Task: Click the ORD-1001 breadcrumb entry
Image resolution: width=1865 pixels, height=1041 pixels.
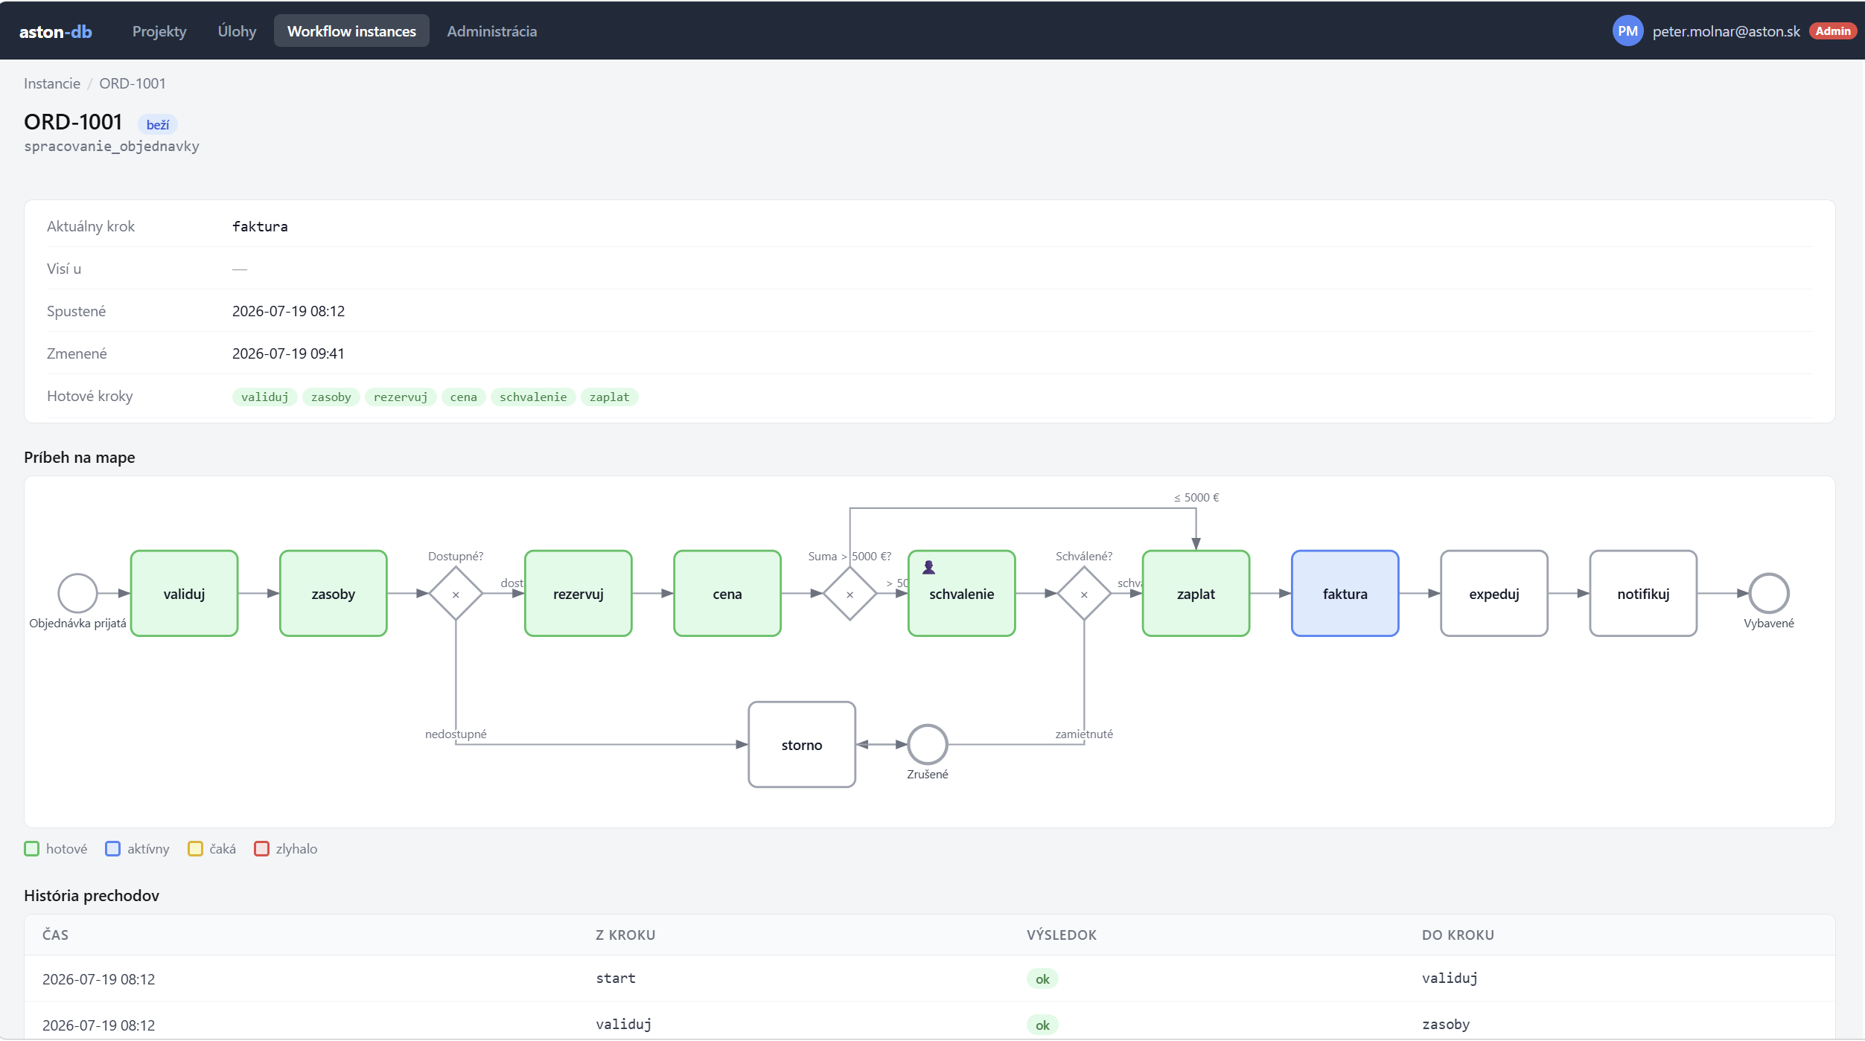Action: (x=133, y=83)
